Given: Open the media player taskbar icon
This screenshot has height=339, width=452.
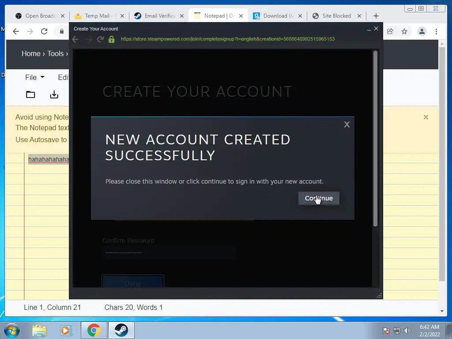Looking at the screenshot, I should [x=66, y=330].
